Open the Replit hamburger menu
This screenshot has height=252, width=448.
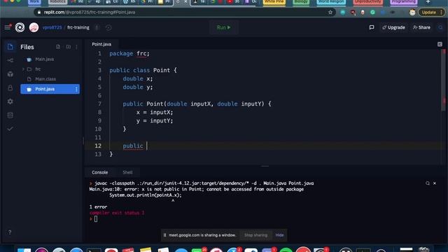click(8, 27)
